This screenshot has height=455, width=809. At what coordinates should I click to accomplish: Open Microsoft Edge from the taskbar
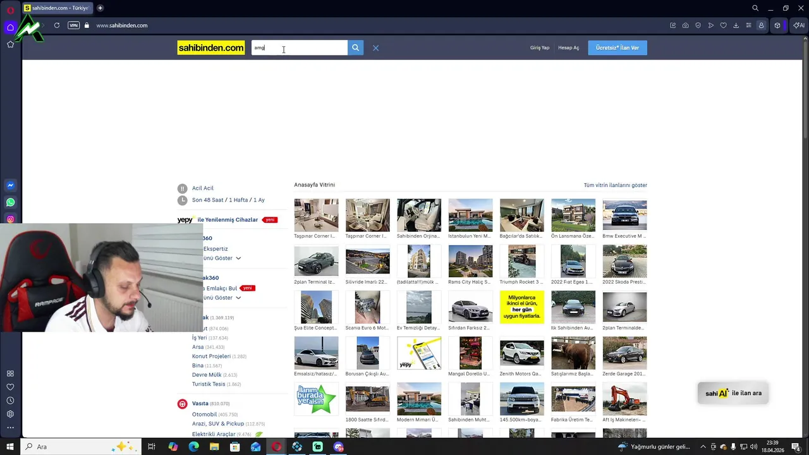pos(193,447)
